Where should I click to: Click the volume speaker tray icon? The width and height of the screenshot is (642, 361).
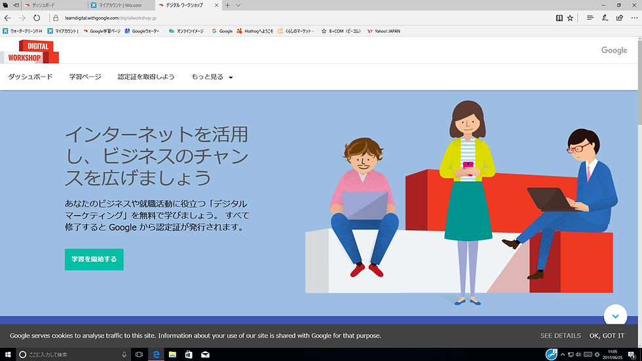point(578,354)
